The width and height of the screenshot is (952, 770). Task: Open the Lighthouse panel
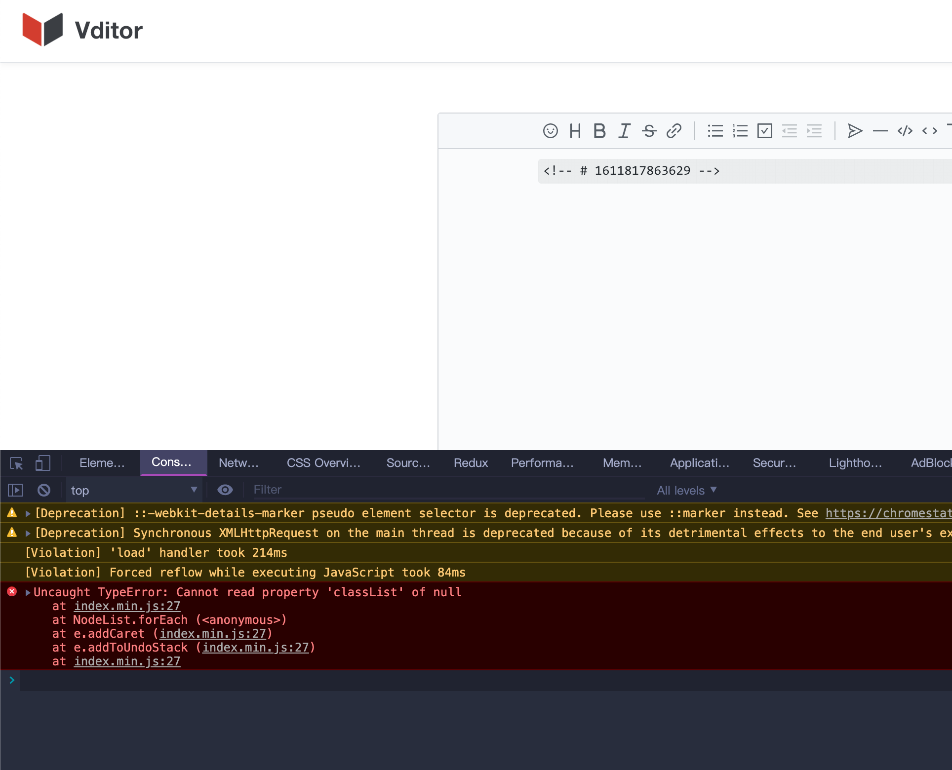(855, 462)
